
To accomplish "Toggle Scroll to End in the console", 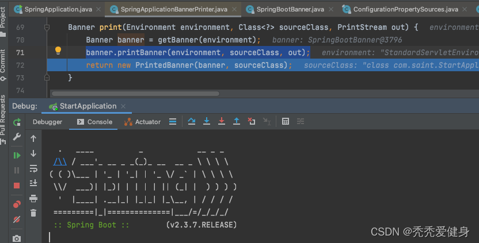I will coord(33,183).
